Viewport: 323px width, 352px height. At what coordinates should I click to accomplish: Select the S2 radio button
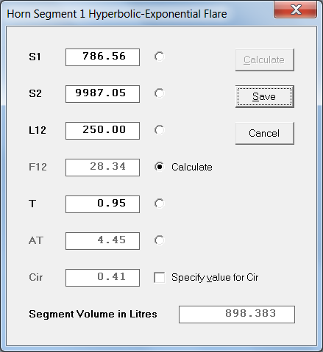[159, 93]
